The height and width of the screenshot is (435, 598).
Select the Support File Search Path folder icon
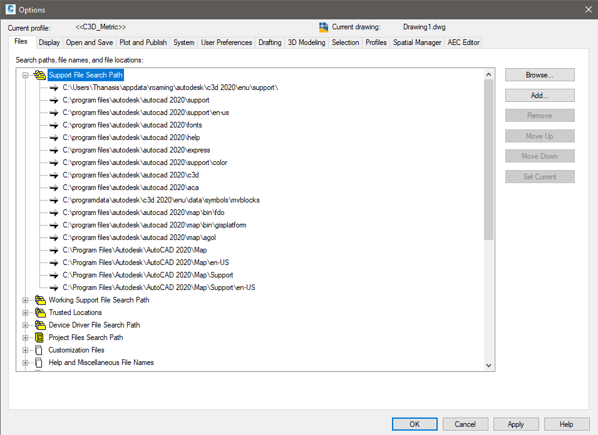pyautogui.click(x=39, y=74)
